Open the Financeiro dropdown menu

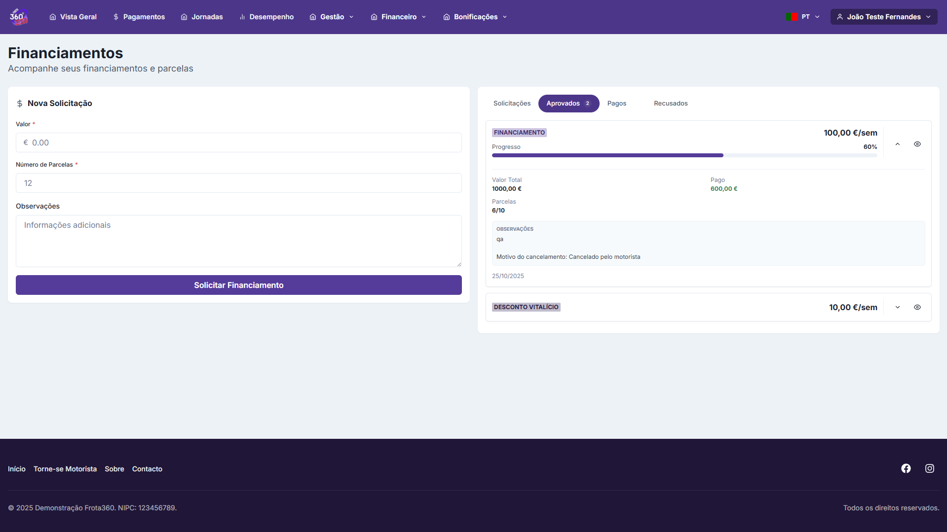pyautogui.click(x=398, y=17)
